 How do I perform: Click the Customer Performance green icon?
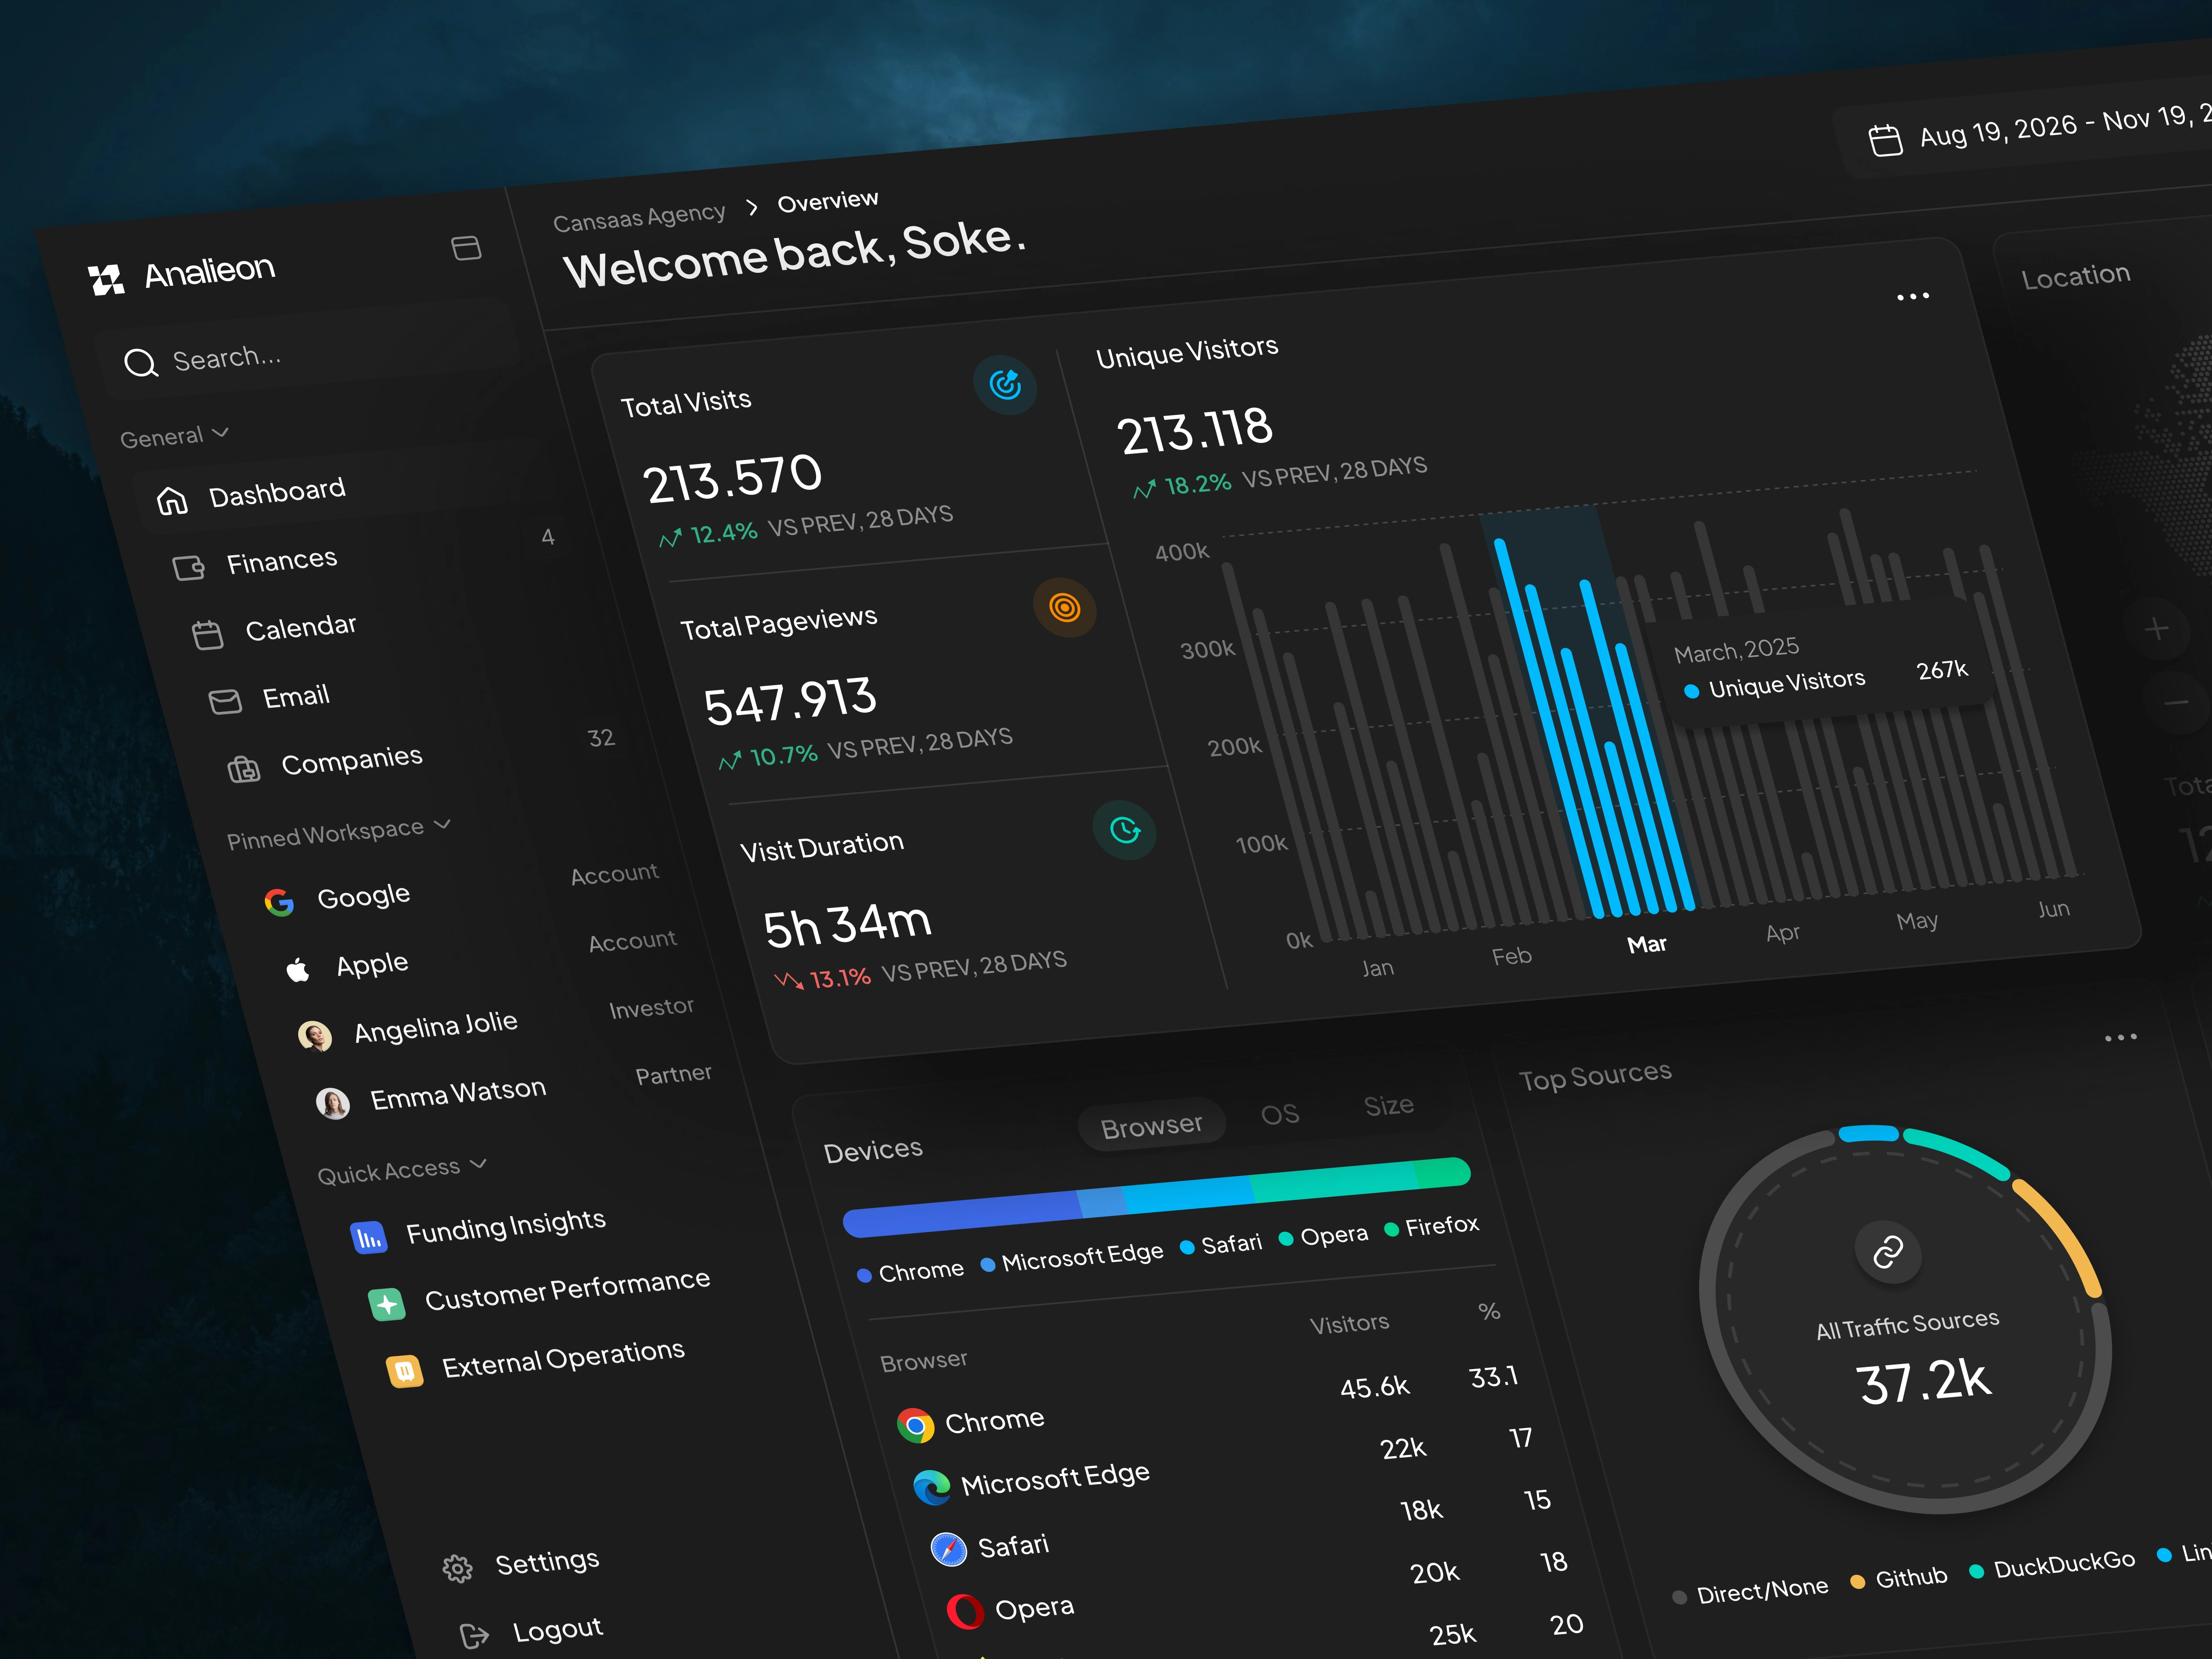pyautogui.click(x=387, y=1304)
